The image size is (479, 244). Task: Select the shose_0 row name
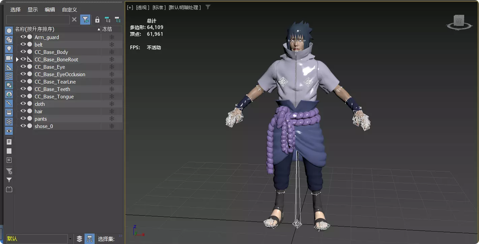click(x=44, y=126)
